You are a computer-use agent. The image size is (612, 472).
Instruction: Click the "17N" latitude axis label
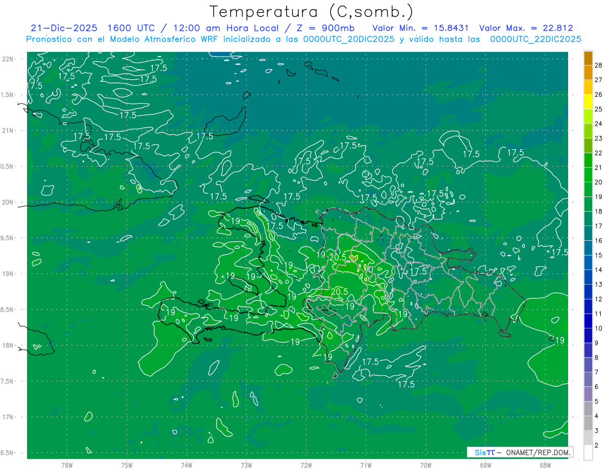point(8,417)
